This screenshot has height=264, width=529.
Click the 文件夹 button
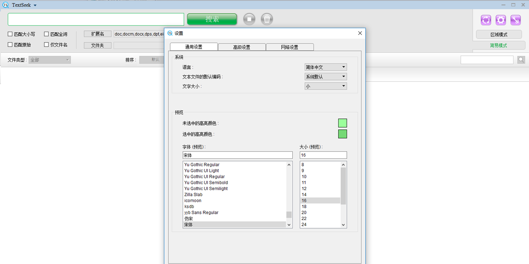click(x=97, y=45)
